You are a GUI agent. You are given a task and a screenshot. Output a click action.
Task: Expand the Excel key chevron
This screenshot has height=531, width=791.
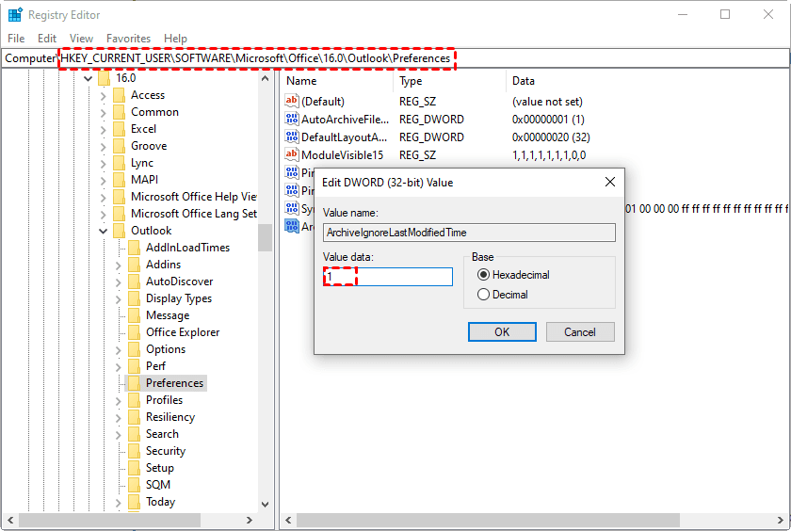(103, 130)
